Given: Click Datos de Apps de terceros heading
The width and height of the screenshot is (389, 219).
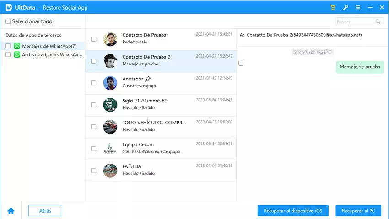Looking at the screenshot, I should point(33,35).
